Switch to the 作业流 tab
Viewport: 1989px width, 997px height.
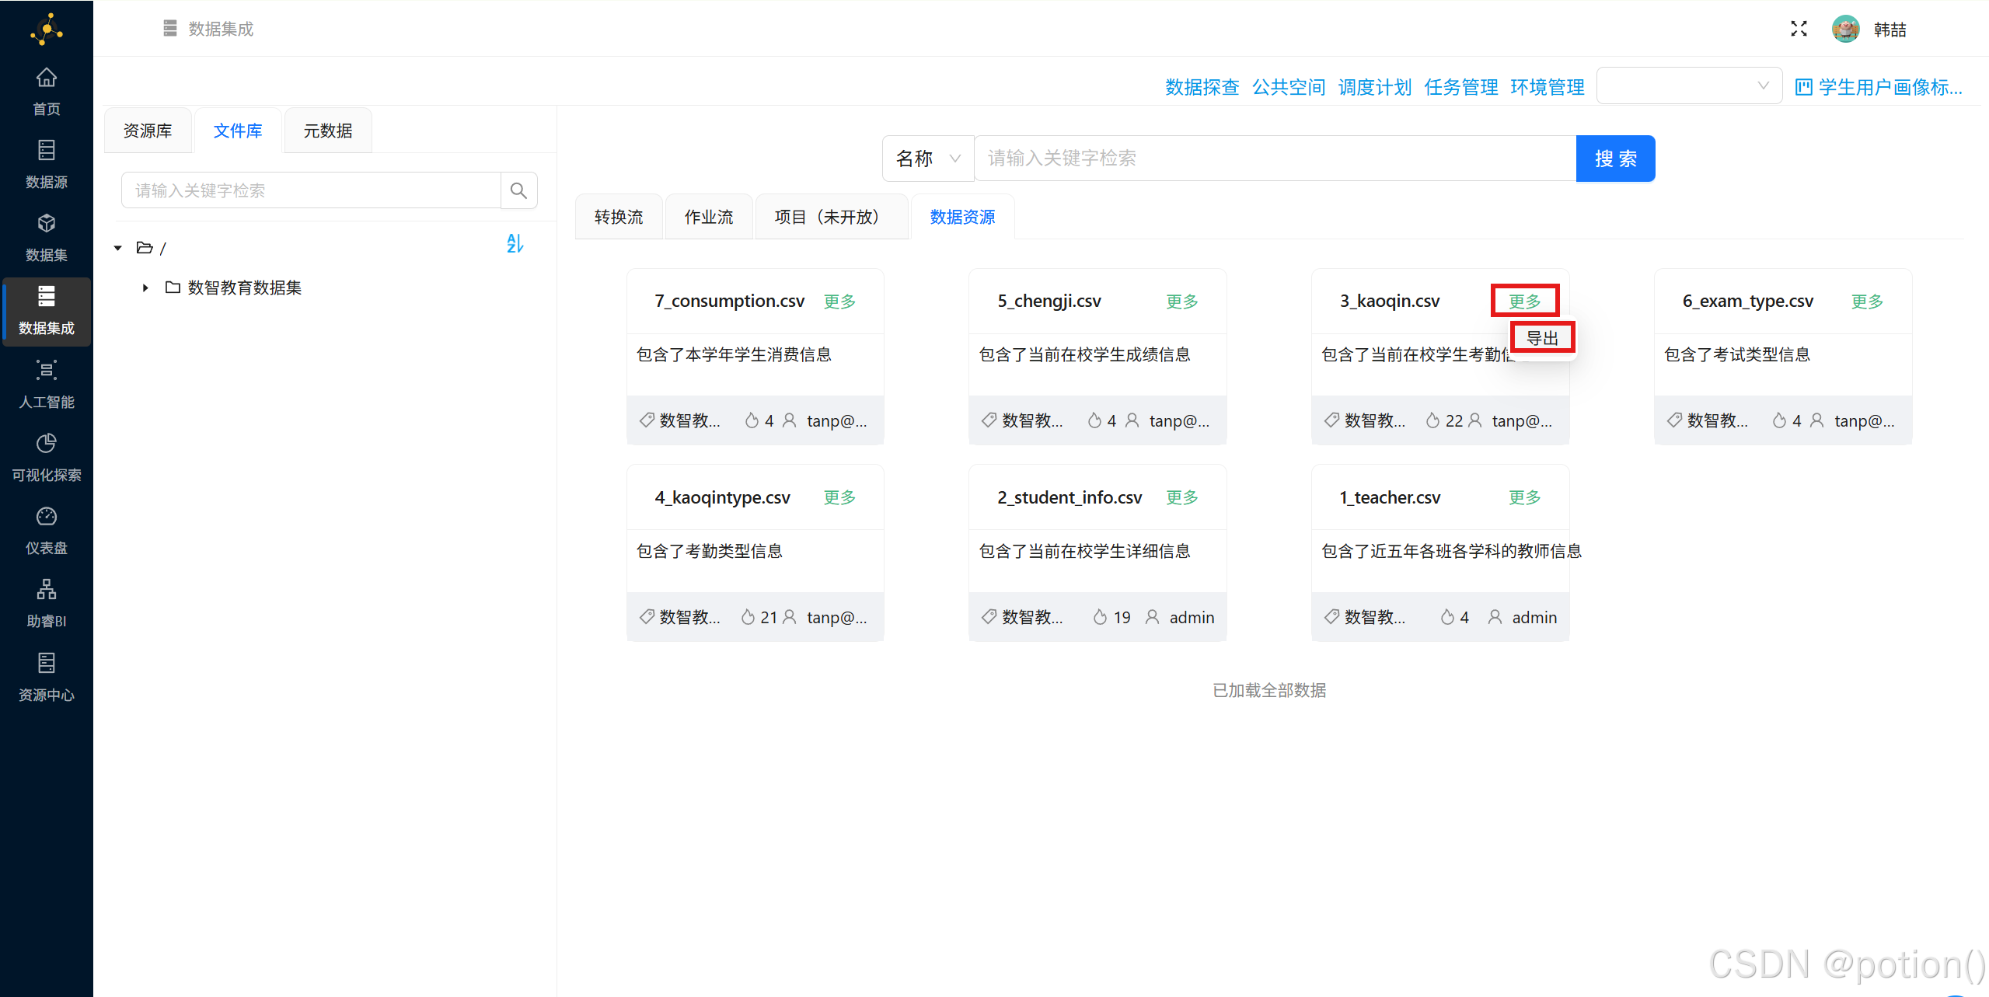(x=709, y=217)
